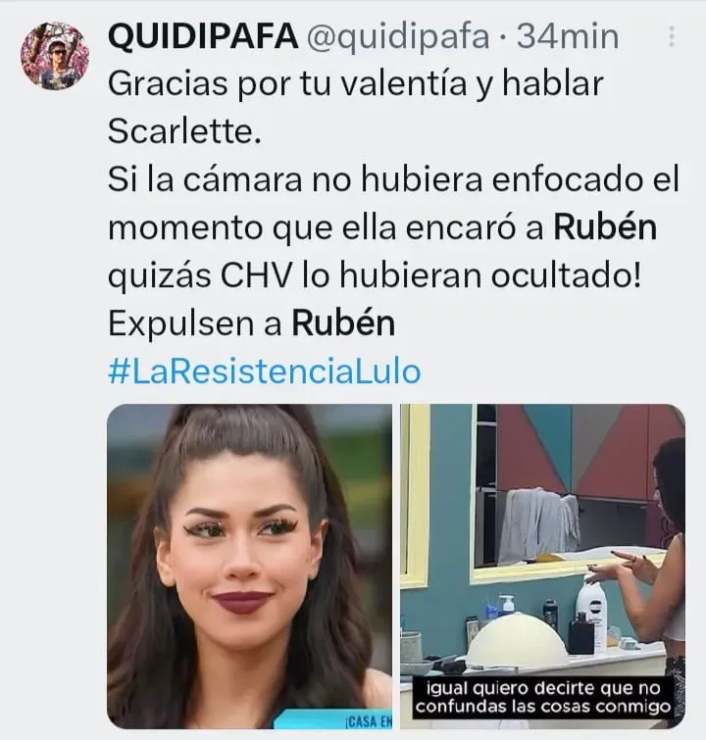Click the line 'Gracias por tu valentía y hablar'
This screenshot has width=706, height=740.
(x=356, y=85)
